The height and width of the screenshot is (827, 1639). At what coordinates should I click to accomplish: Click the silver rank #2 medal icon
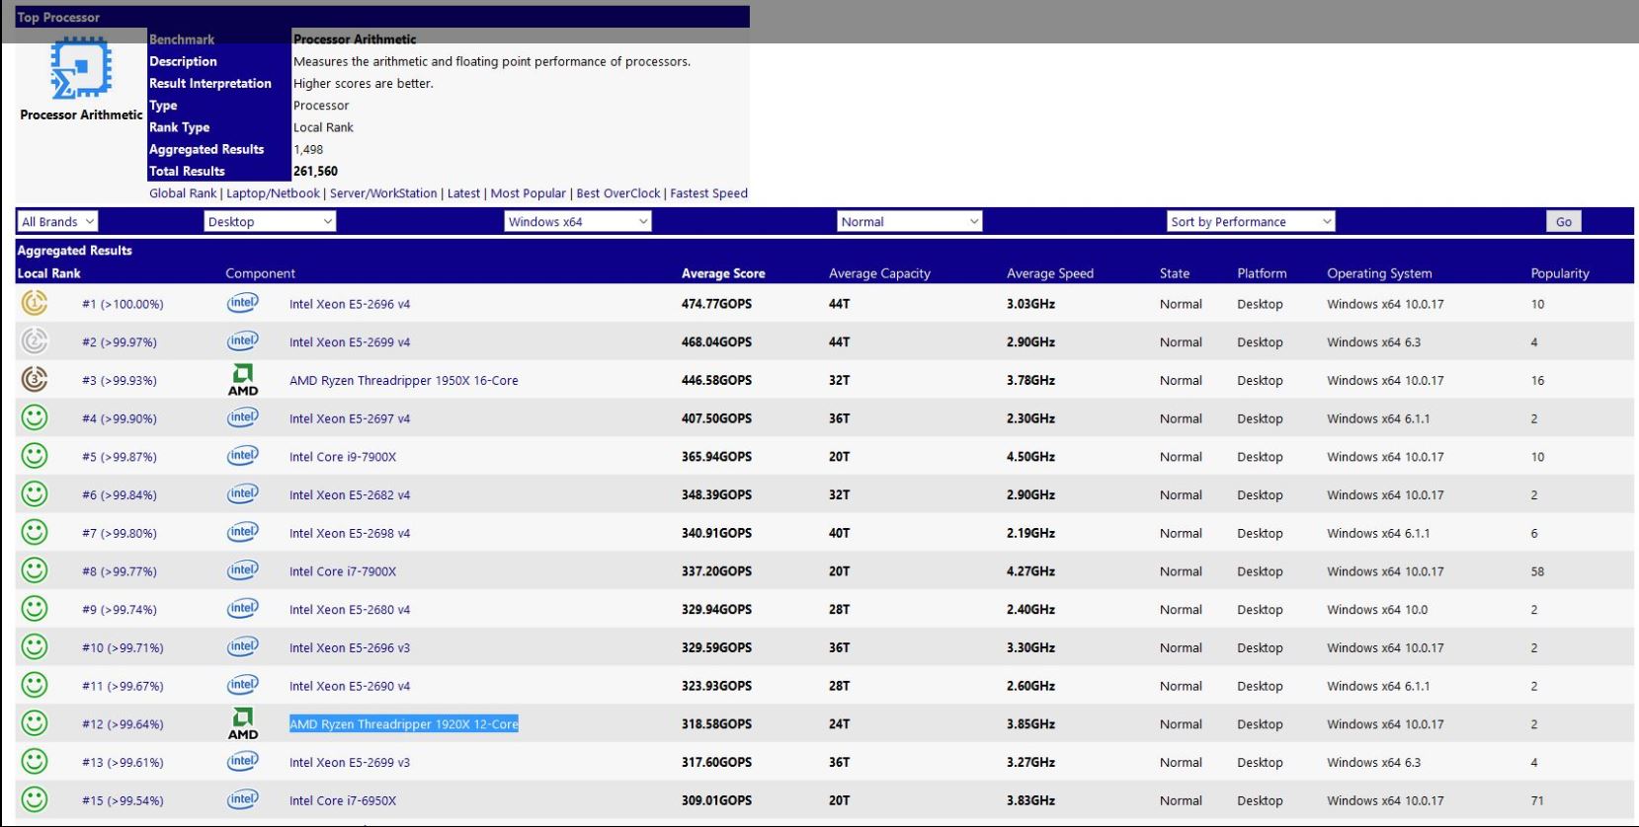point(34,341)
